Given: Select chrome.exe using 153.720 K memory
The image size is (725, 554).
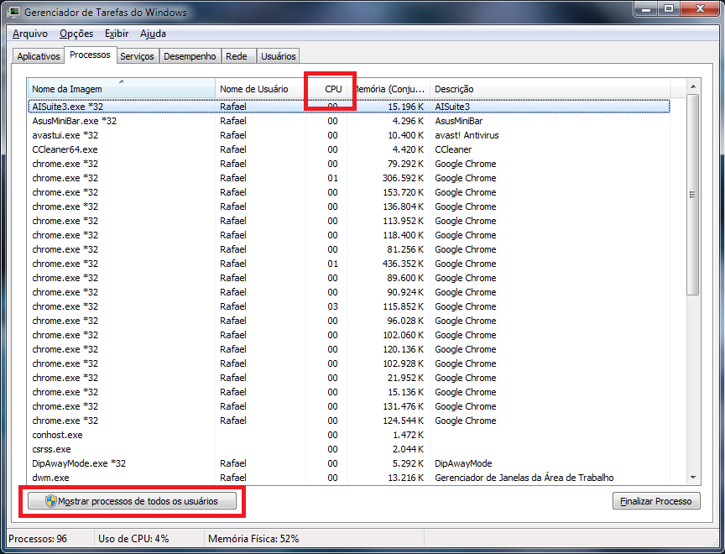Looking at the screenshot, I should click(349, 192).
